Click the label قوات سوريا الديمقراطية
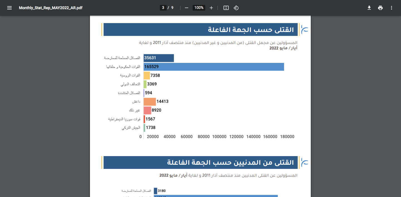401x197 pixels. point(124,119)
